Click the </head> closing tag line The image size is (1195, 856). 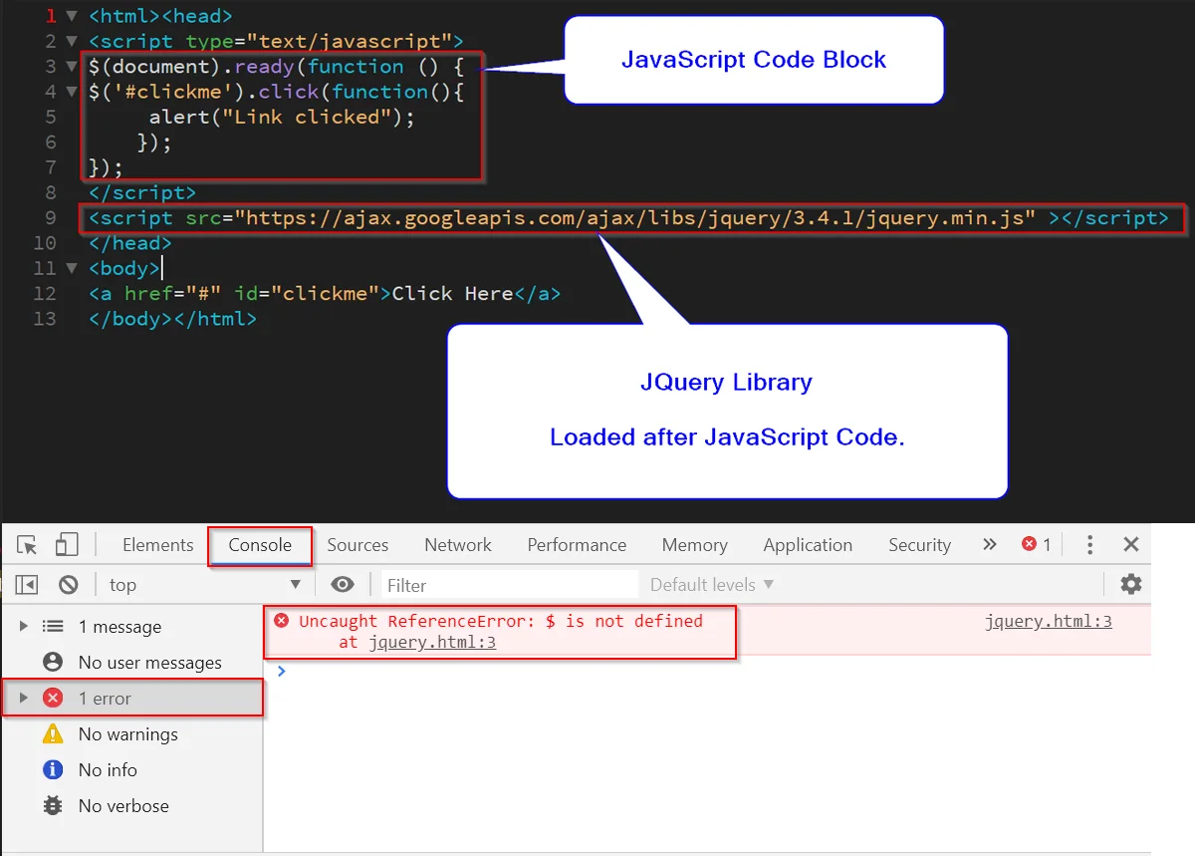[x=129, y=243]
